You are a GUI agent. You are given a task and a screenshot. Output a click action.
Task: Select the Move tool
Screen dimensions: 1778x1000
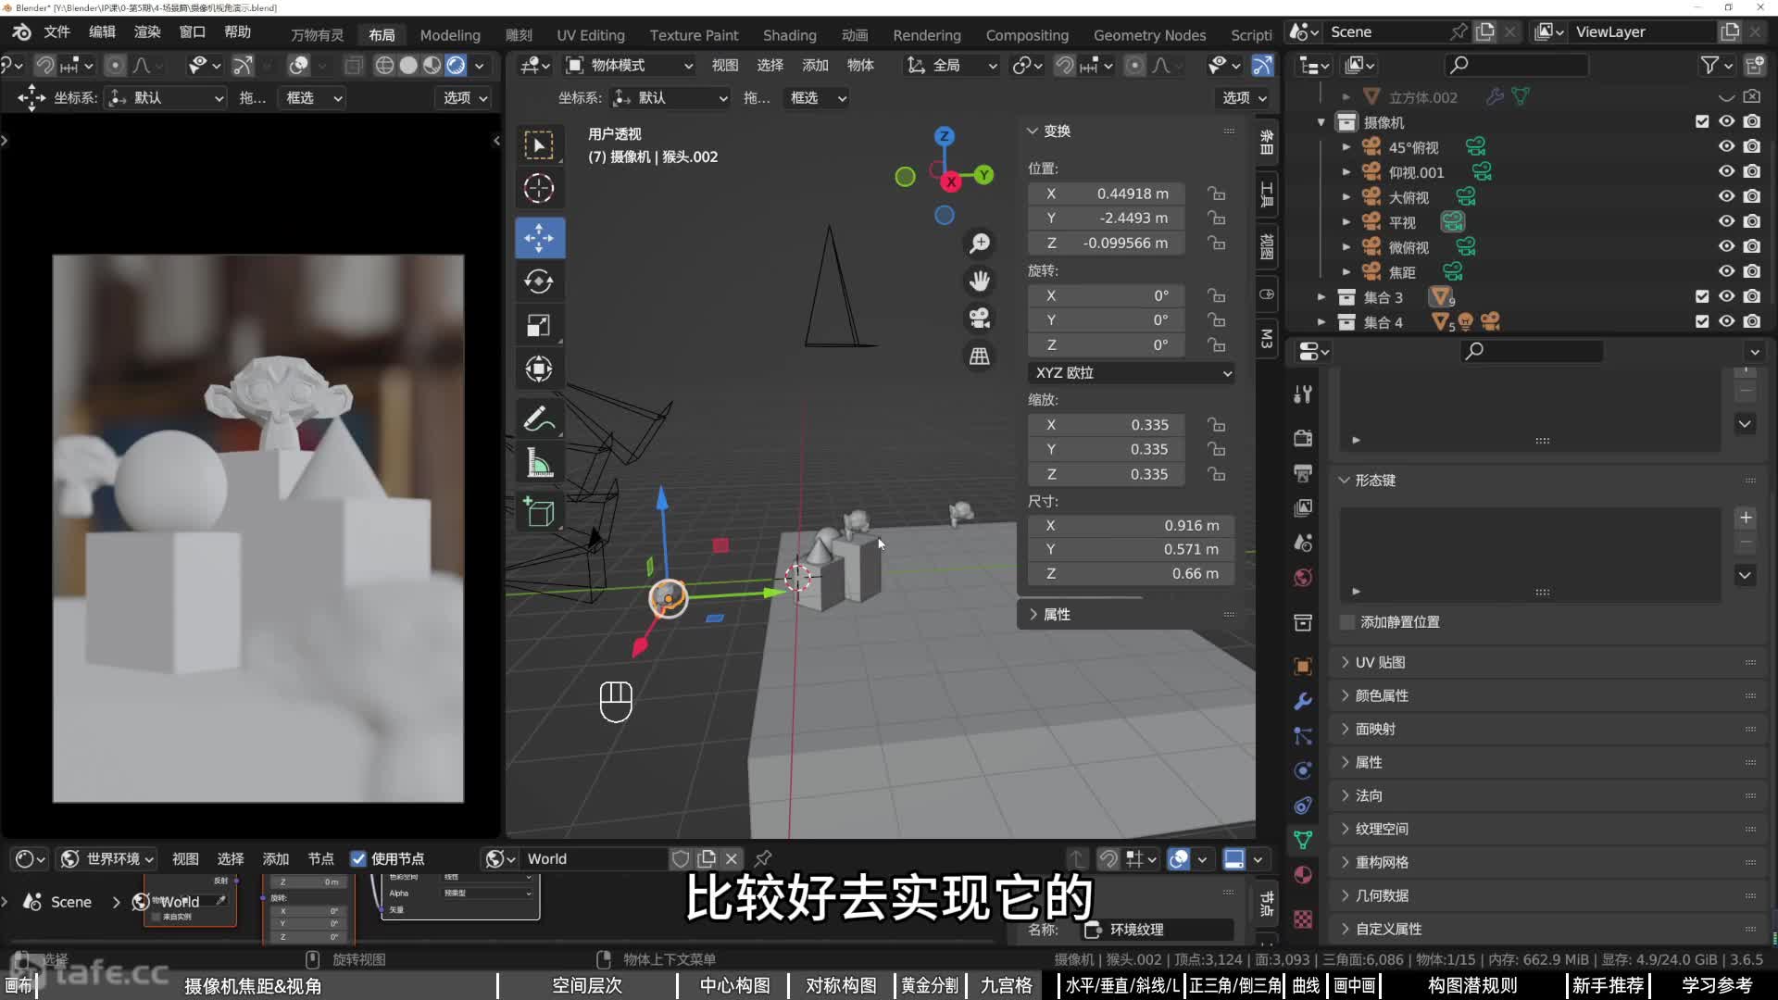(x=539, y=238)
